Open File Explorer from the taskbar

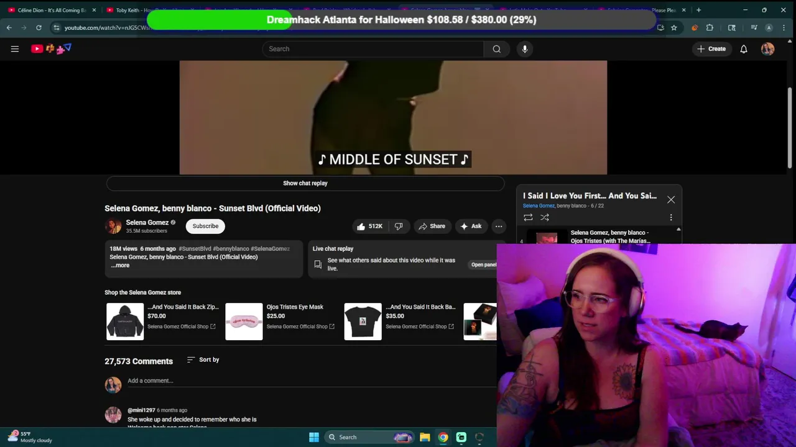[425, 437]
